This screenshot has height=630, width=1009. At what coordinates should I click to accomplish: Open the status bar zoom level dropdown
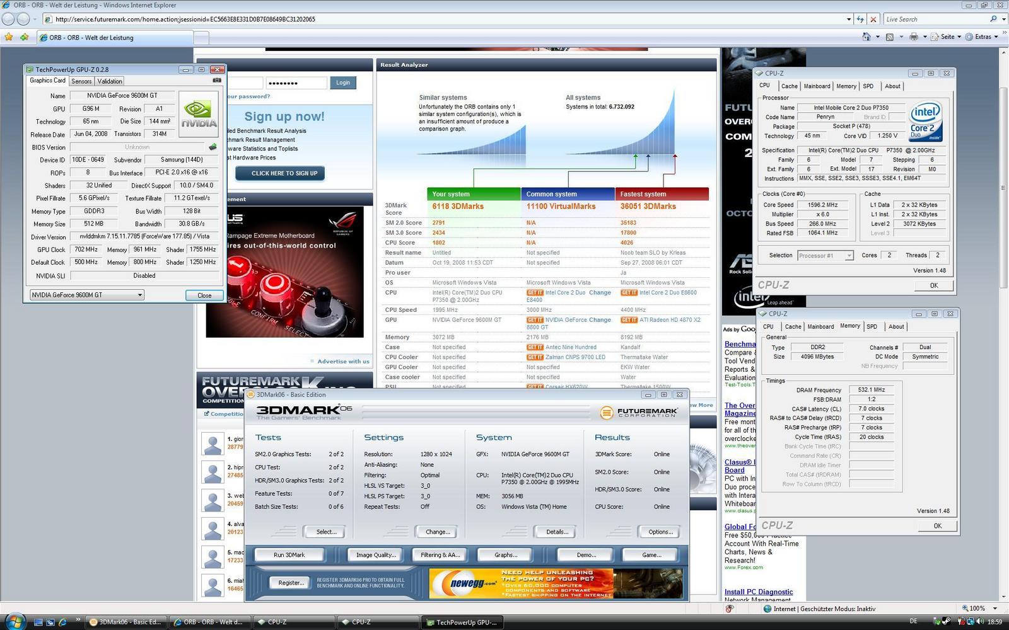[995, 609]
